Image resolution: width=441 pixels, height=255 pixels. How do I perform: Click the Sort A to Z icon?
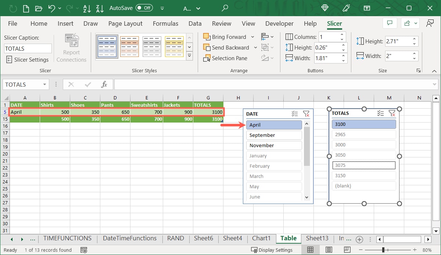coord(87,8)
